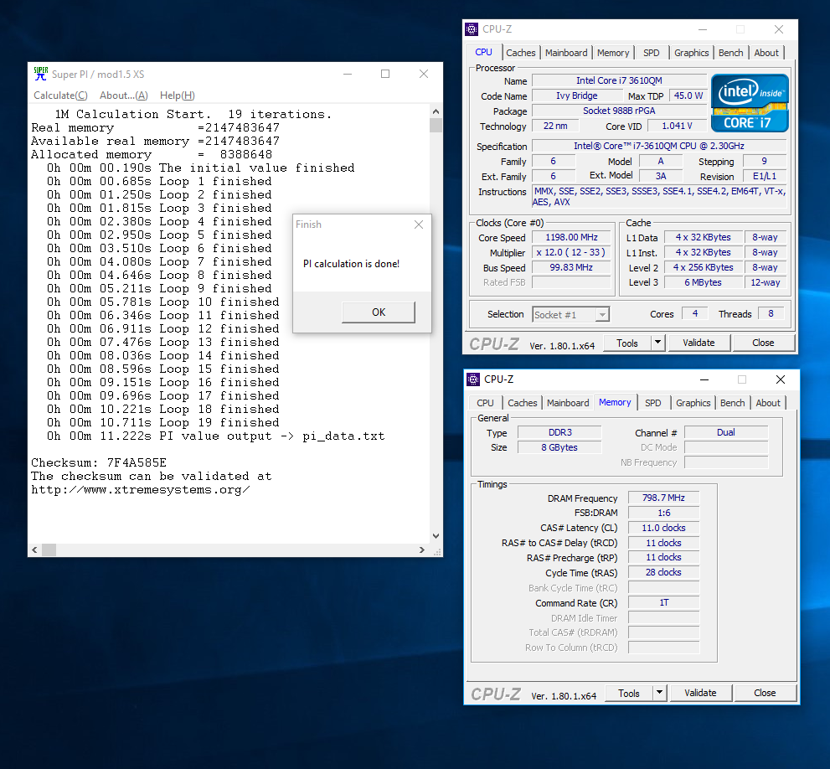Click Close button in bottom CPU-Z window
Image resolution: width=830 pixels, height=769 pixels.
pyautogui.click(x=765, y=693)
